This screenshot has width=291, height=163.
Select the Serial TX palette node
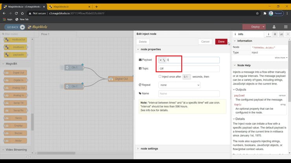click(15, 103)
